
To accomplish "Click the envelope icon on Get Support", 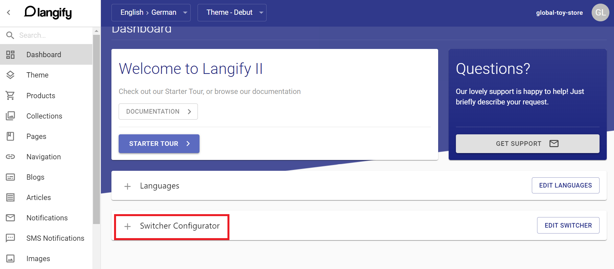I will (x=554, y=144).
